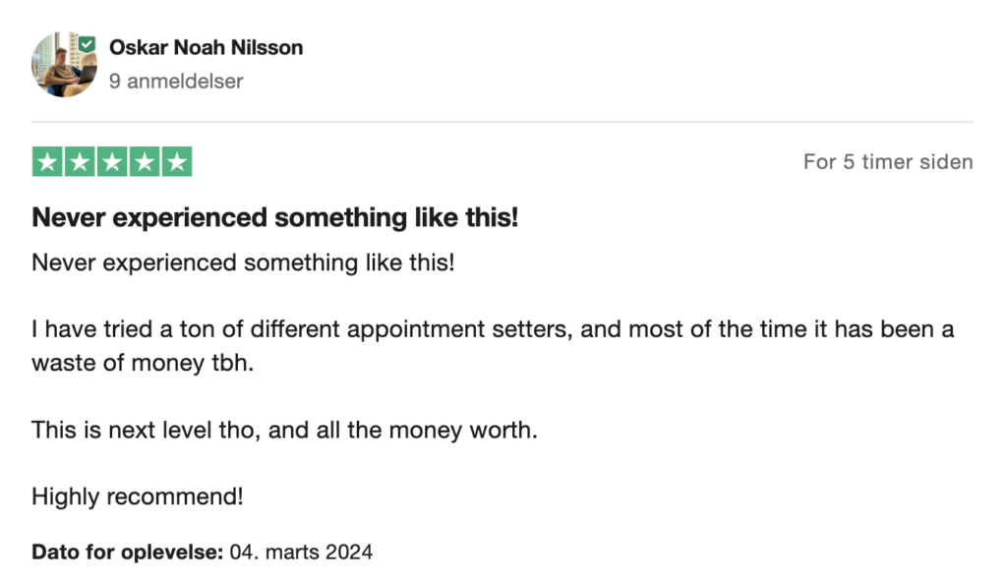
Task: Click the 'Dato for oplevelse:' label
Action: (x=128, y=553)
